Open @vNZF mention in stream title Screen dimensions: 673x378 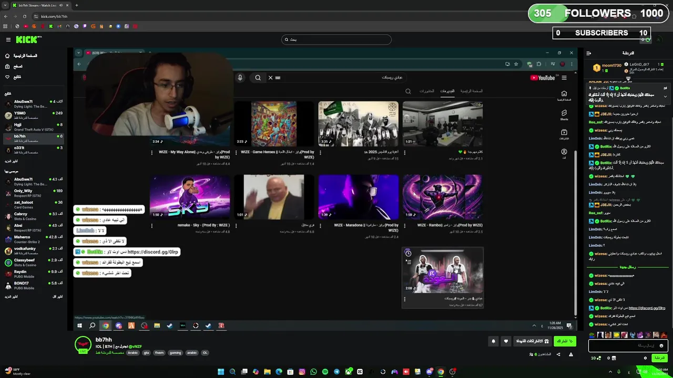(x=135, y=346)
